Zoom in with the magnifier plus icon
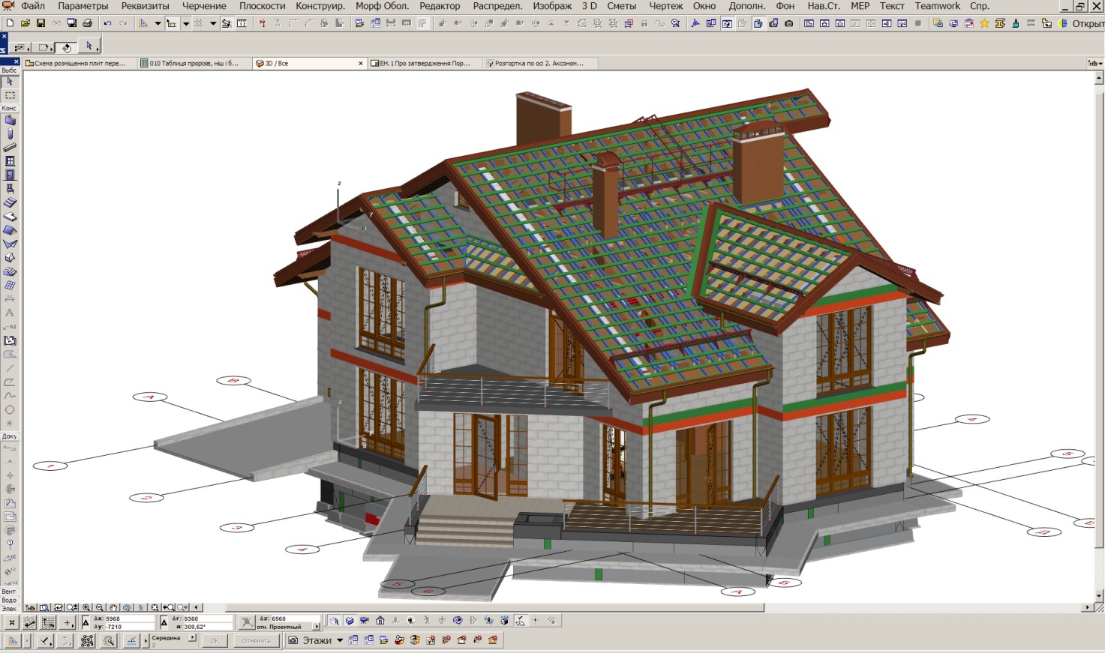This screenshot has height=653, width=1105. 86,607
